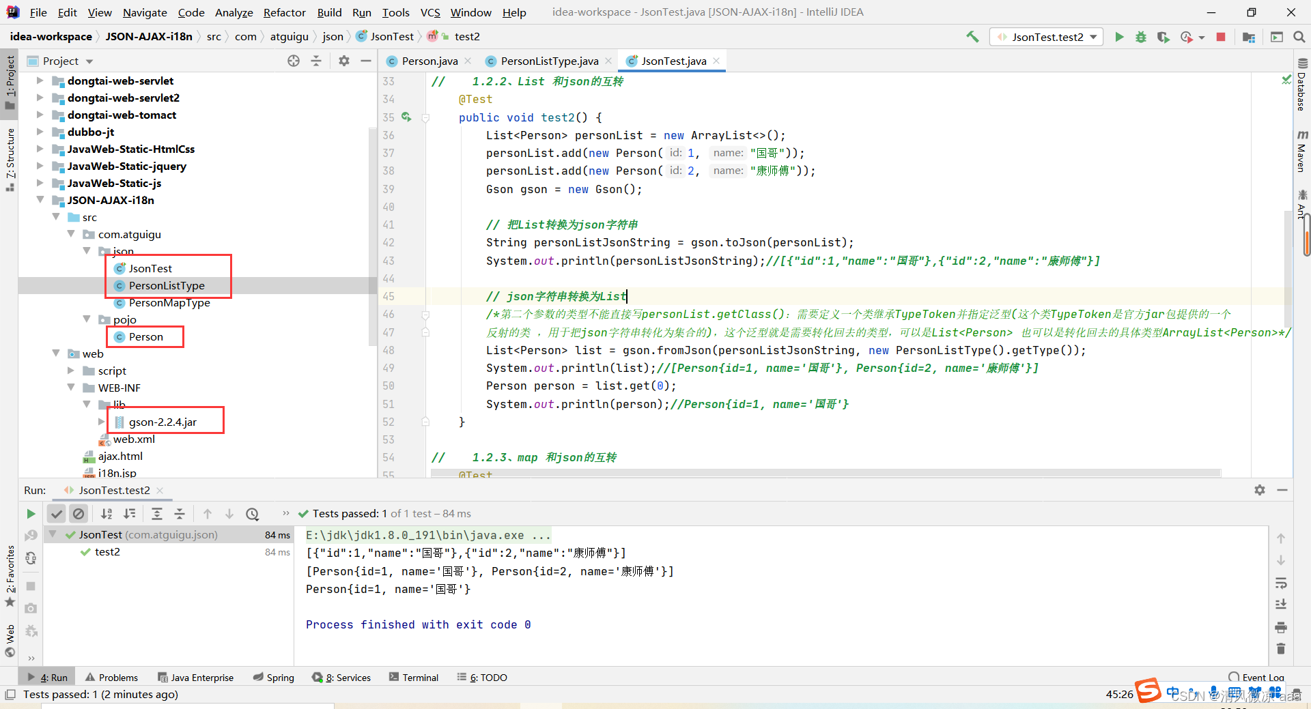Rerun tests in Run panel
1311x709 pixels.
(31, 514)
